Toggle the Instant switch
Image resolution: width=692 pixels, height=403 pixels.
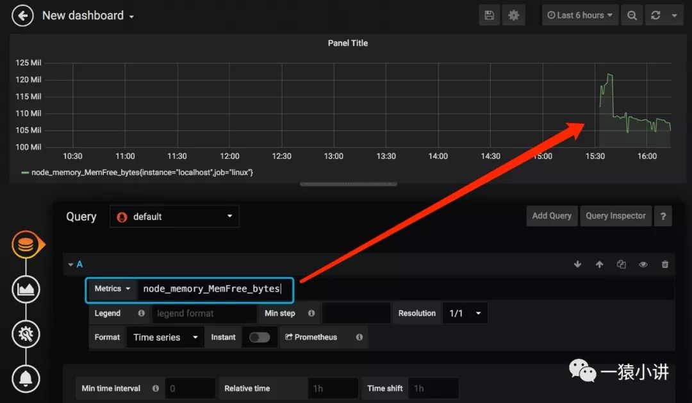[x=259, y=337]
